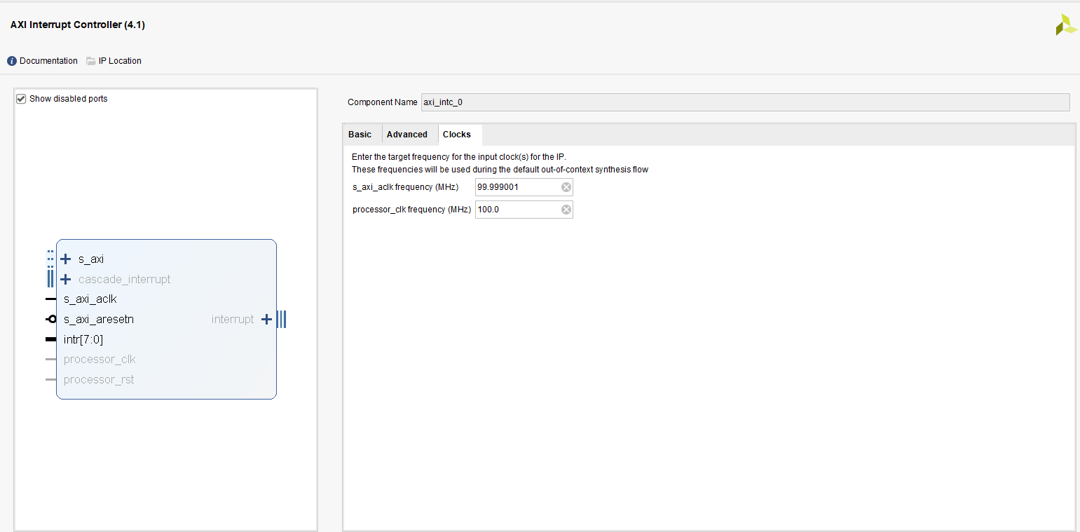The width and height of the screenshot is (1080, 532).
Task: Select the intr[7:0] port on the block symbol
Action: pos(83,339)
